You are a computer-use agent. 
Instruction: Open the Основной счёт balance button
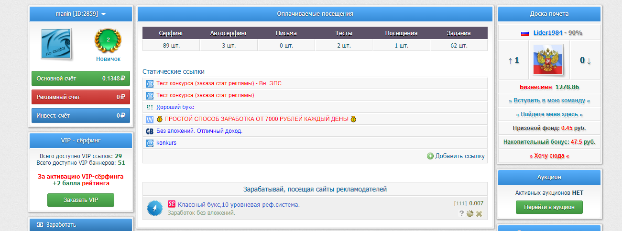click(81, 78)
